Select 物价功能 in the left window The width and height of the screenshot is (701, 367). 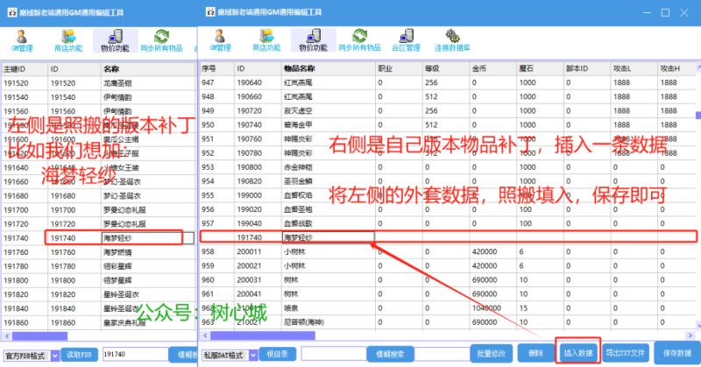point(115,40)
